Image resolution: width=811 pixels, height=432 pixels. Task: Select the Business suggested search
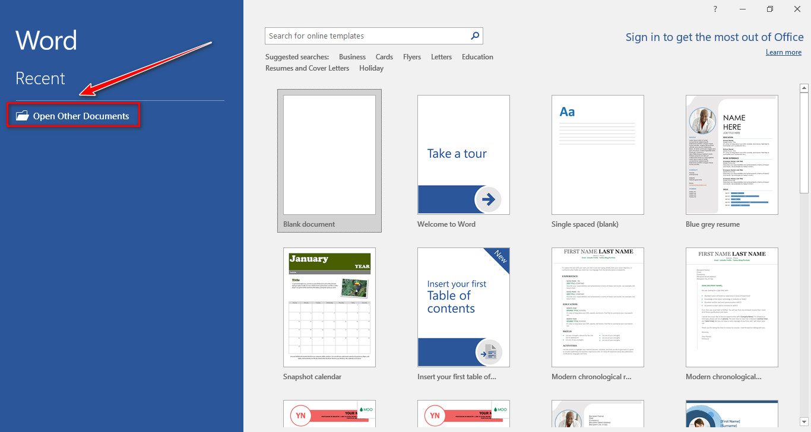352,57
